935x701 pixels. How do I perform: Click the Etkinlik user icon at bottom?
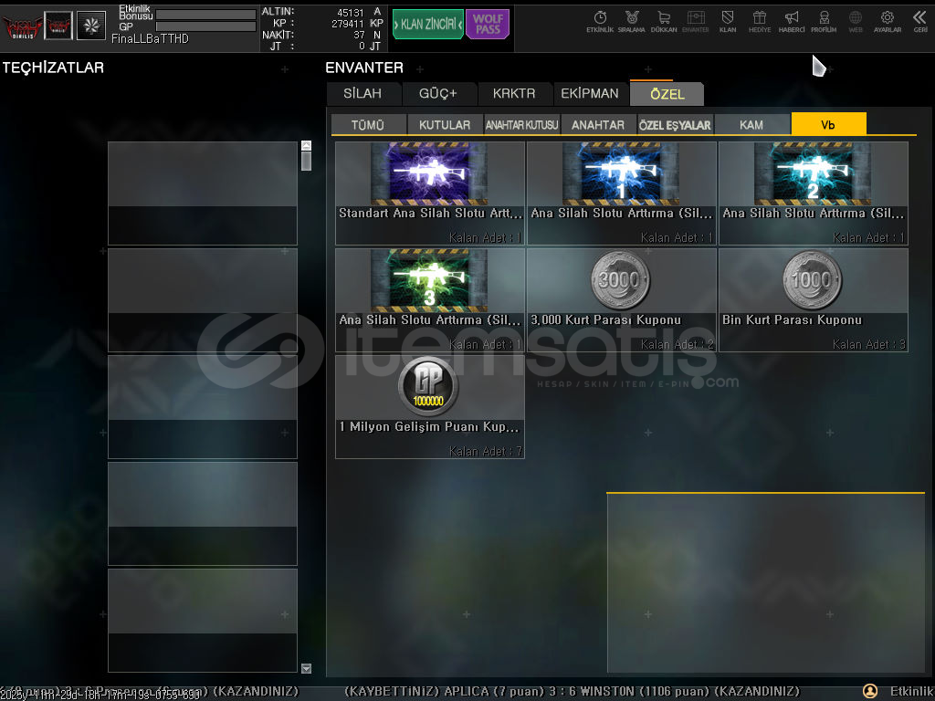(870, 692)
